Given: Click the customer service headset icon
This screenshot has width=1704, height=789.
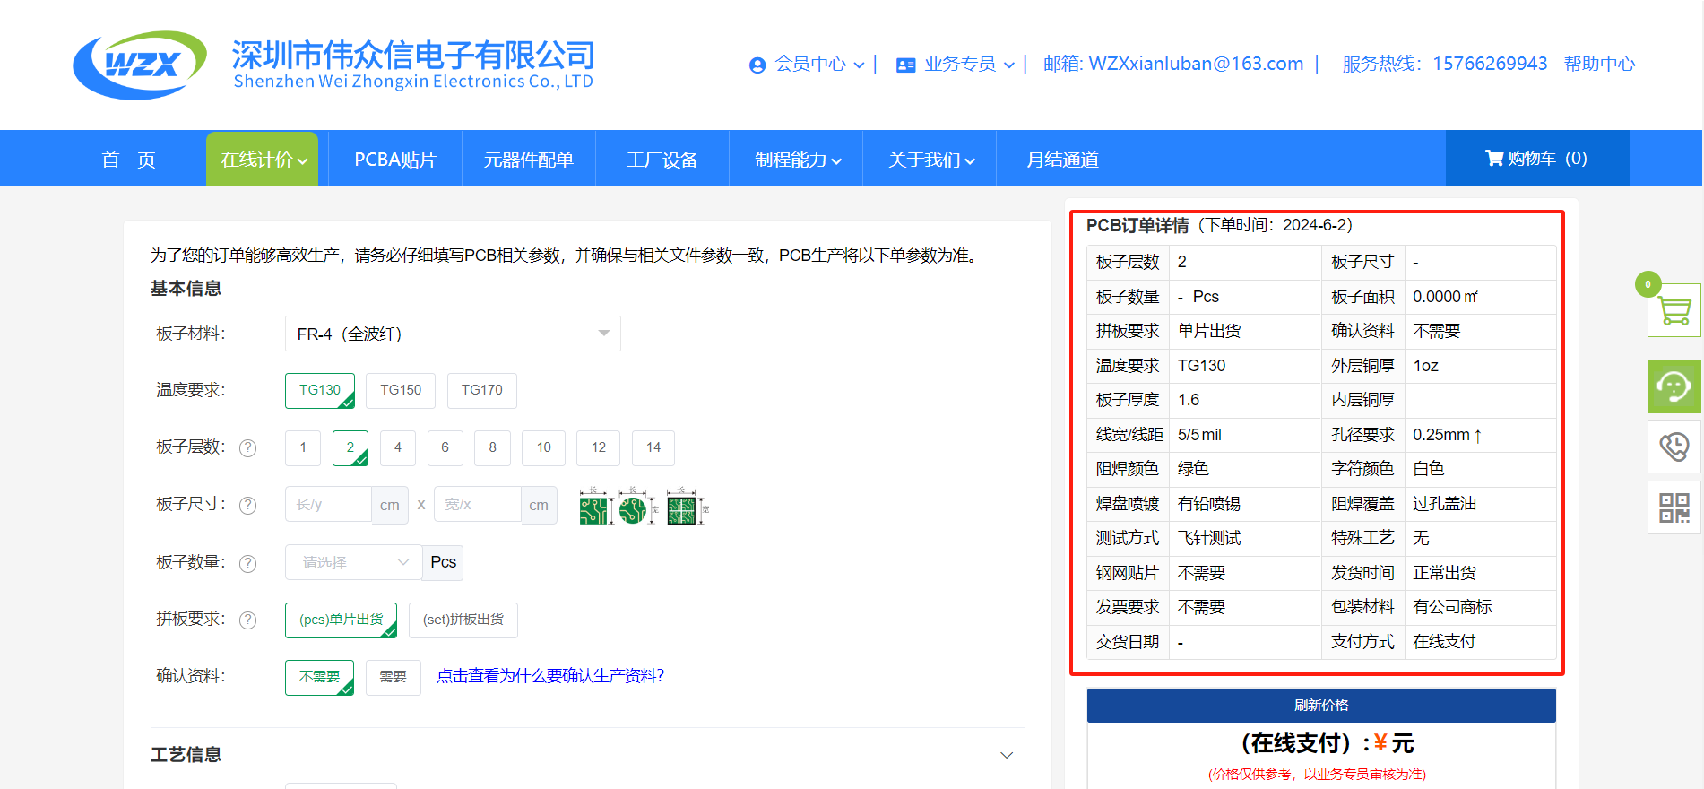Looking at the screenshot, I should (1674, 386).
